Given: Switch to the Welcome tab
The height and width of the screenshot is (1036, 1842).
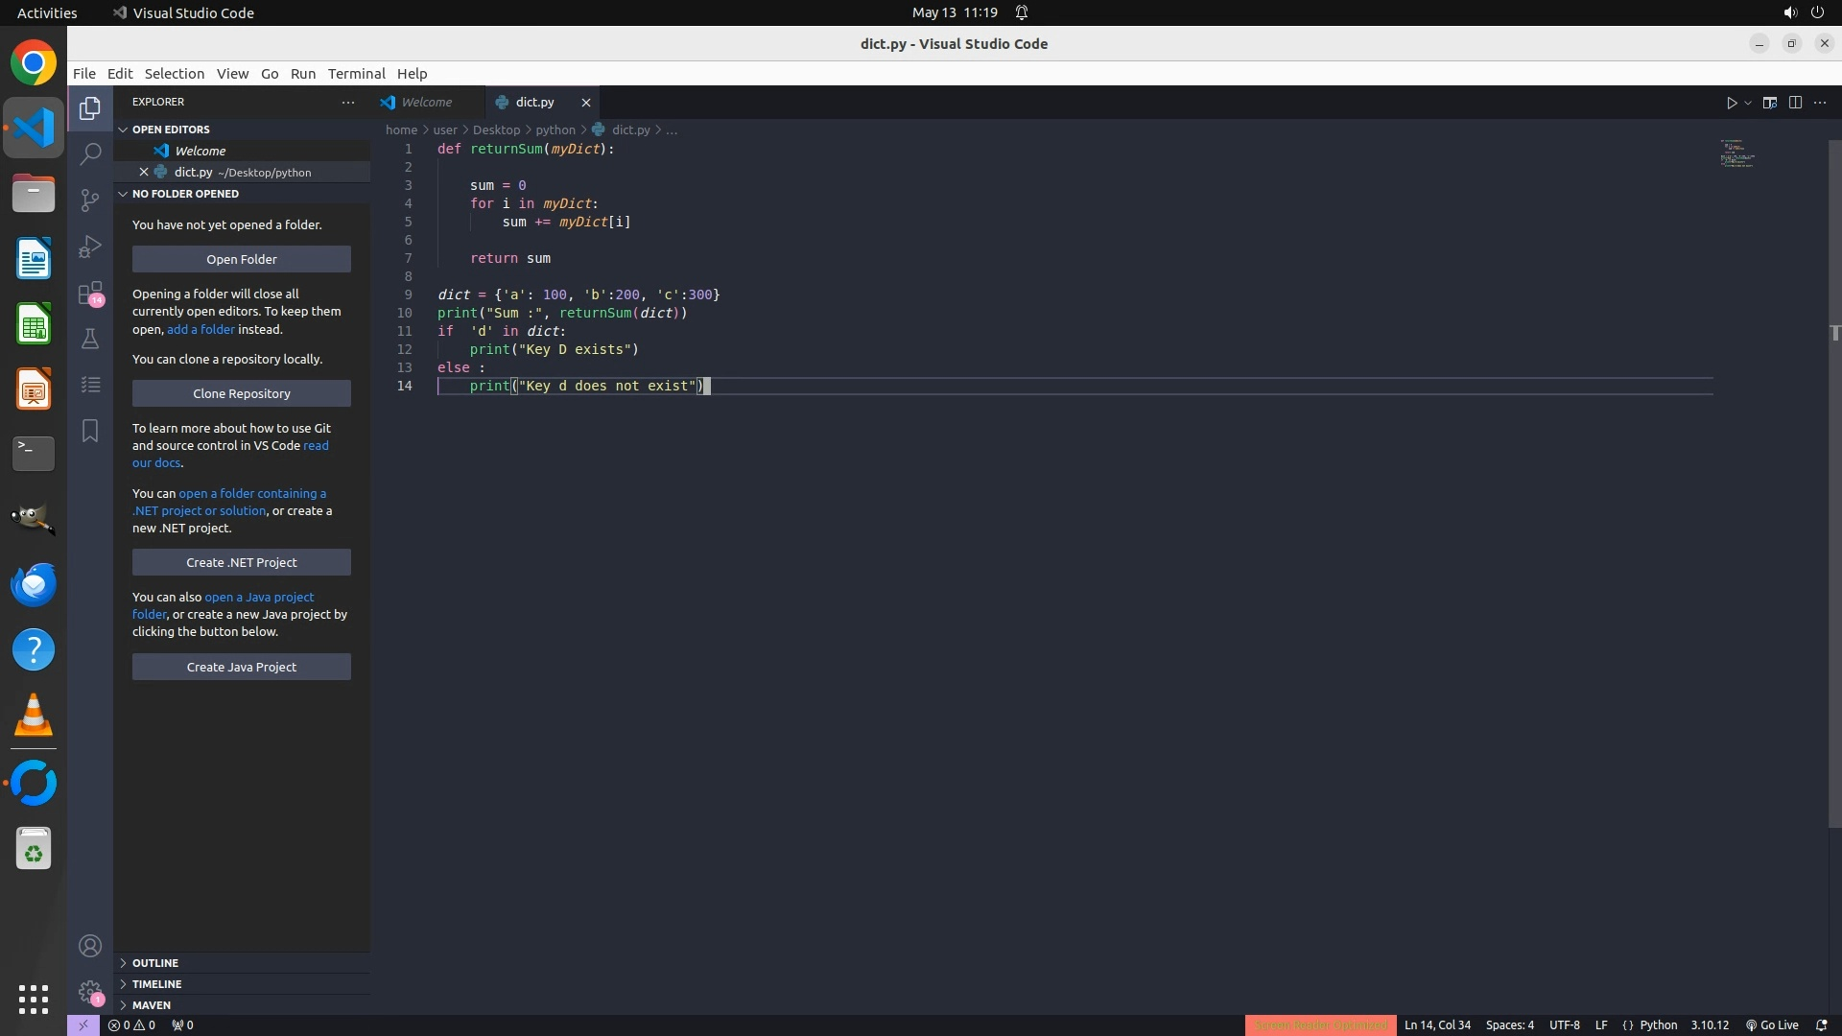Looking at the screenshot, I should (x=426, y=102).
